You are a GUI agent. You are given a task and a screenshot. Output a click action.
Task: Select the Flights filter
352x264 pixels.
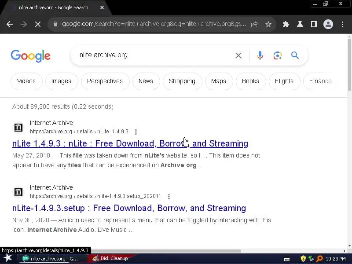284,81
